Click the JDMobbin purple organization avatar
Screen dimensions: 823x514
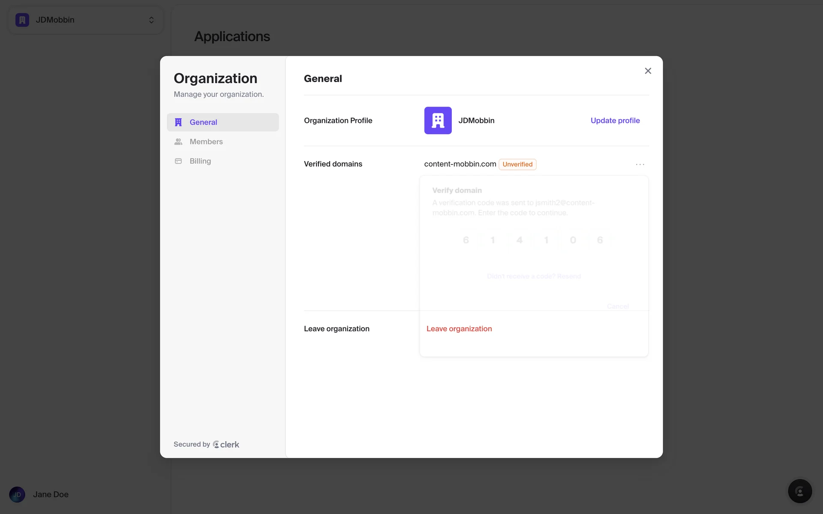(438, 120)
